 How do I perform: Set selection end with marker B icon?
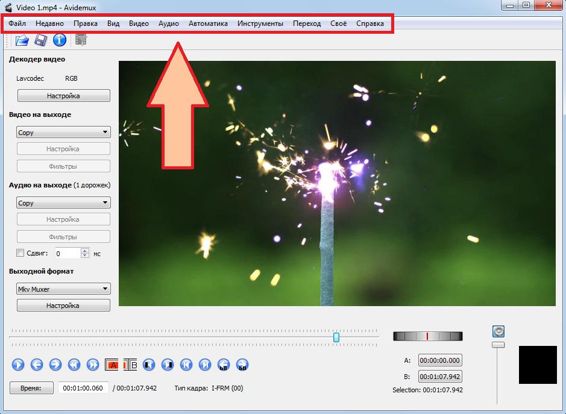pyautogui.click(x=131, y=365)
